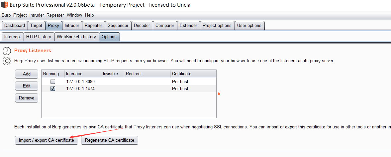Select the 127.0.0.1:8080 interface cell
Screen dimensions: 391x157
click(82, 81)
